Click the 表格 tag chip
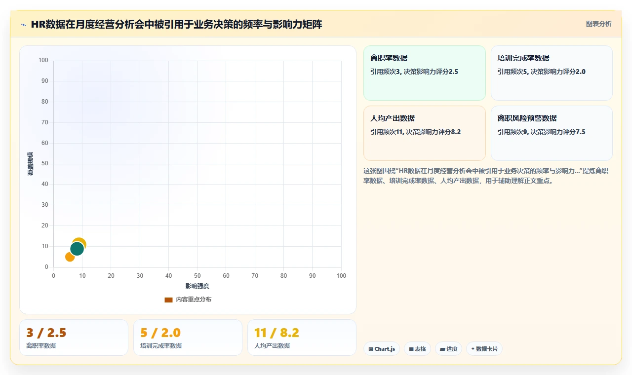The image size is (632, 375). pyautogui.click(x=417, y=349)
